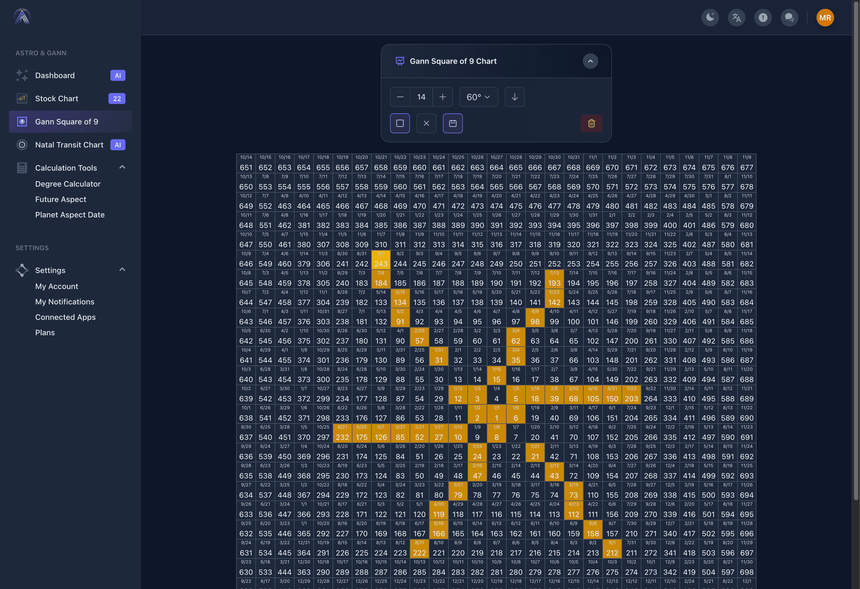Collapse the Gann Square of 9 Chart panel
Viewport: 860px width, 589px height.
coord(590,61)
